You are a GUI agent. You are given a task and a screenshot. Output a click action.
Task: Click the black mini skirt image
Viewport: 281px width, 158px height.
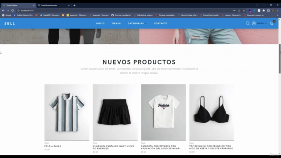[115, 112]
